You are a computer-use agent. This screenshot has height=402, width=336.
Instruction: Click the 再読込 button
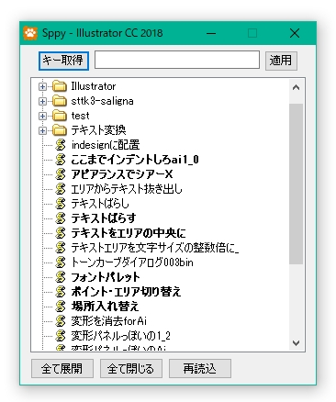click(x=200, y=368)
